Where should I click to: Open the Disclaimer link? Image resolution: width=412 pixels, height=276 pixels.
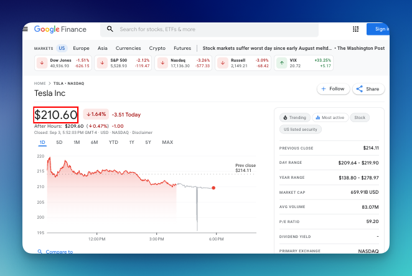[142, 132]
